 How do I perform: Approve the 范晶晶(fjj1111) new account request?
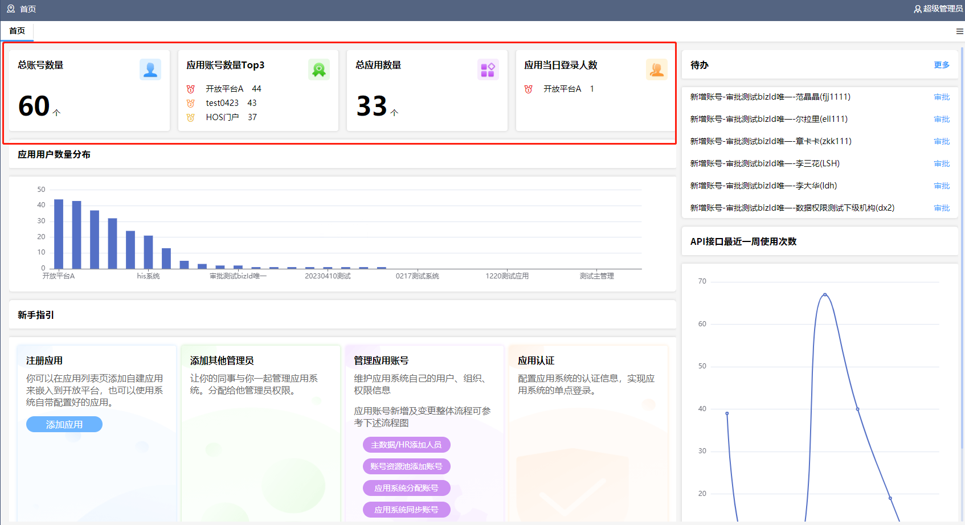[x=942, y=97]
